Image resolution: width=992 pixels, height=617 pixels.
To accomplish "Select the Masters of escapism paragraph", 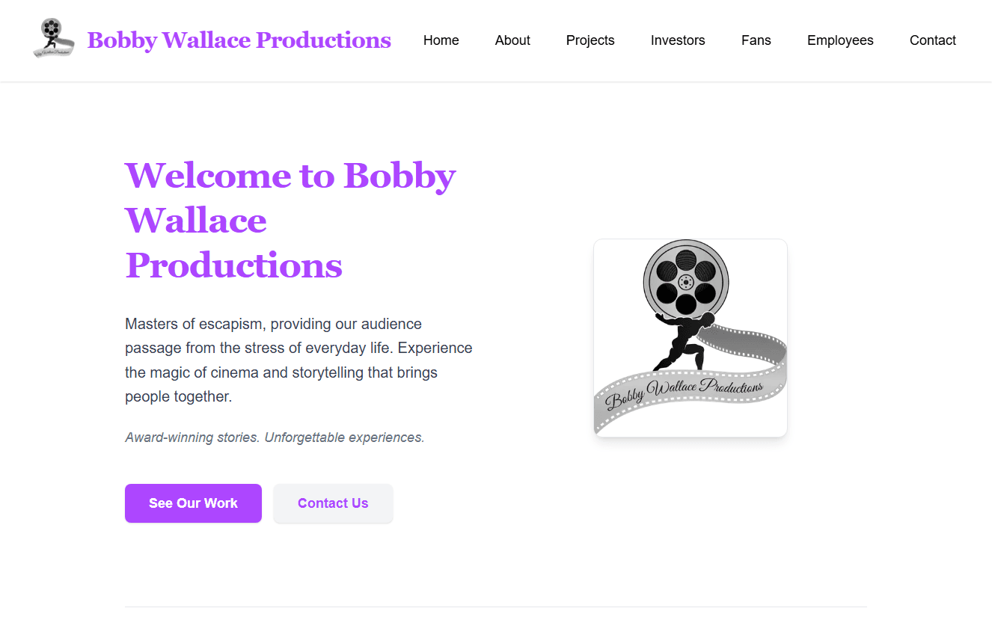I will [x=298, y=360].
